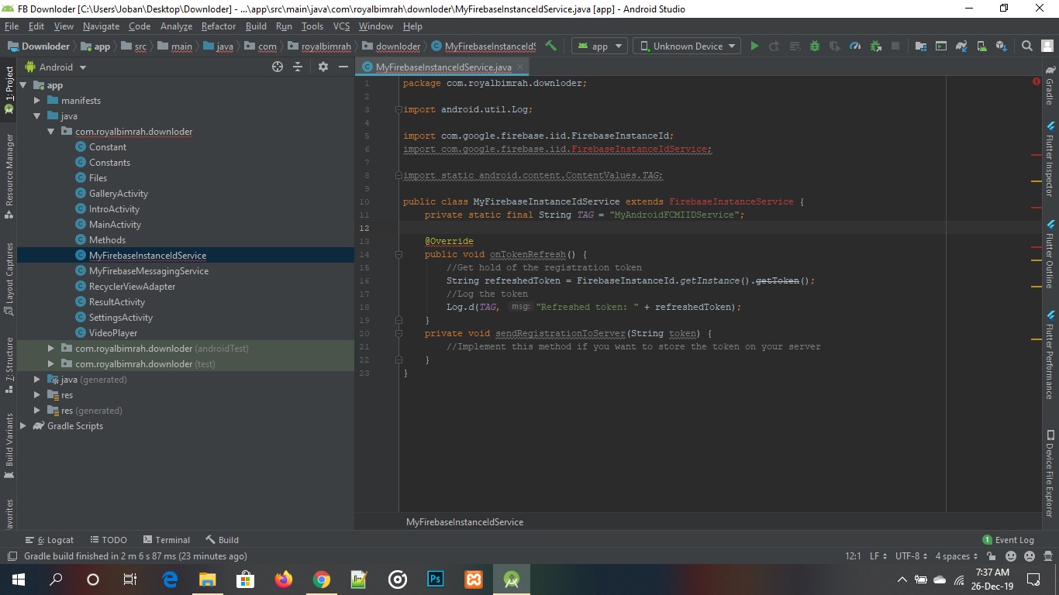Collapse the com.royalbimrah.downloder package

pos(50,132)
